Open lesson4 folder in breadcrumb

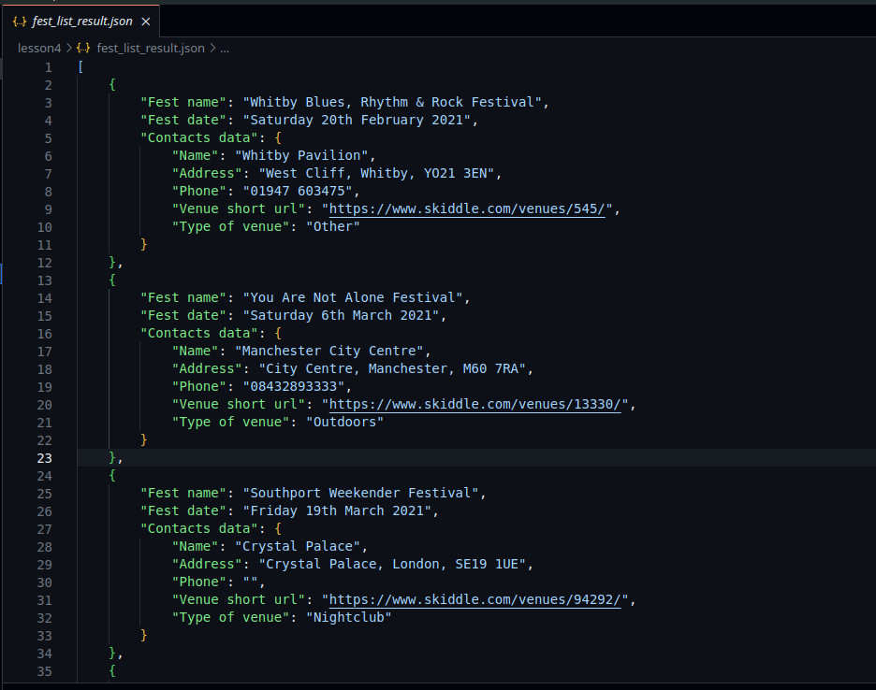pos(39,49)
